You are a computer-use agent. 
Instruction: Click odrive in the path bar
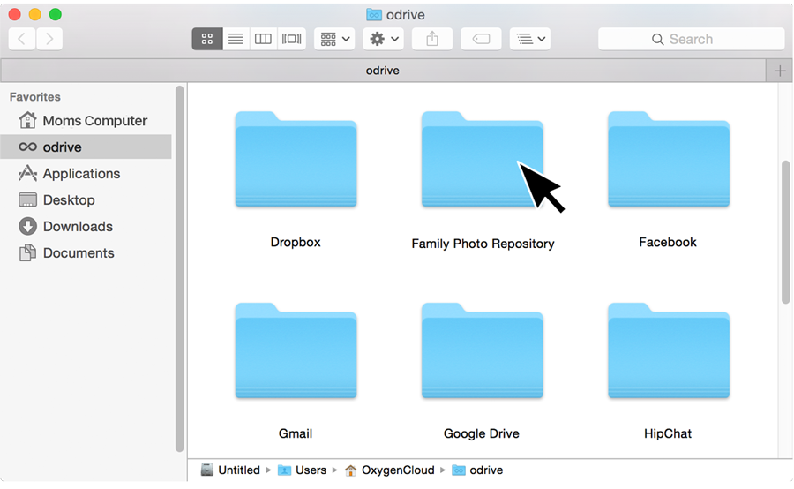coord(477,470)
